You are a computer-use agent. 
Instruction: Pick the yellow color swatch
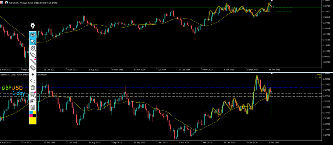tap(33, 121)
